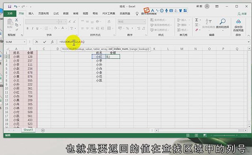The image size is (252, 155).
Task: Select column header M
Action: [182, 49]
